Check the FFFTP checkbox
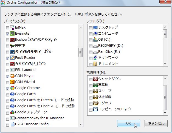Image resolution: width=172 pixels, height=133 pixels. (7, 46)
